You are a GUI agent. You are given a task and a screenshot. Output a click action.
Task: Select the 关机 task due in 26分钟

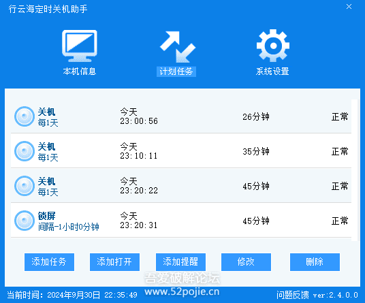[181, 116]
